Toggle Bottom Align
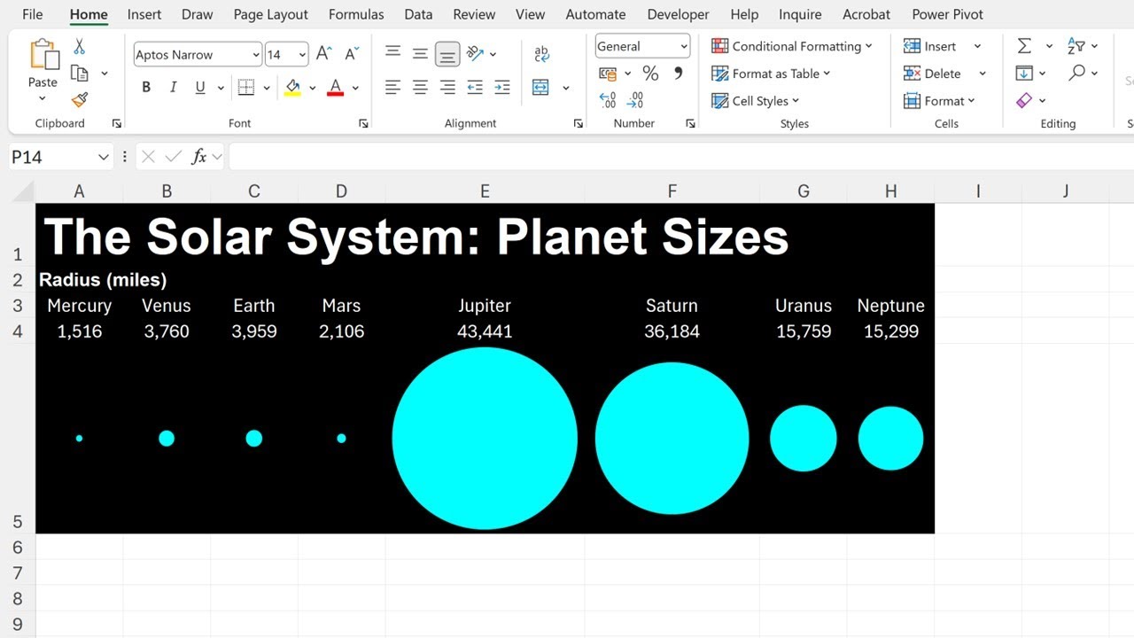This screenshot has height=638, width=1134. click(x=447, y=54)
